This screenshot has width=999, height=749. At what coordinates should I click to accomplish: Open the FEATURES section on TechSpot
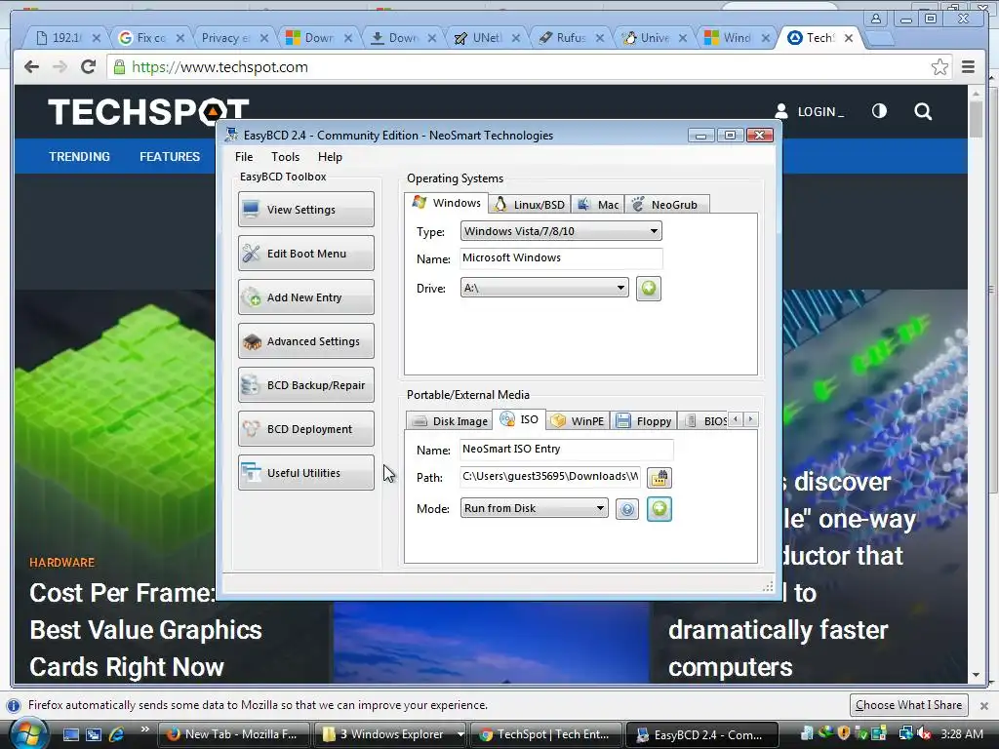click(x=170, y=157)
